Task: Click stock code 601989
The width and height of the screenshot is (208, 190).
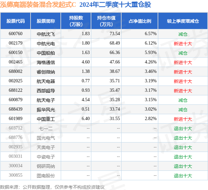Action: tap(16, 118)
